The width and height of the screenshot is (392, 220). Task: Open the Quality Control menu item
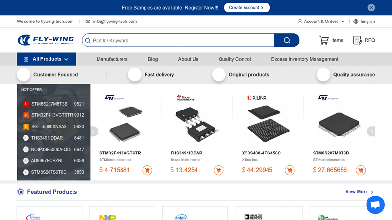[235, 59]
